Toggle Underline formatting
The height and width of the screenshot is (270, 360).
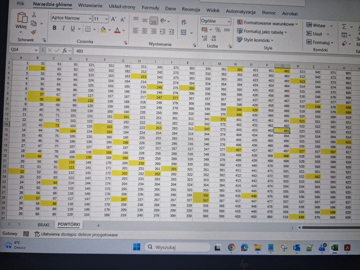click(x=73, y=29)
